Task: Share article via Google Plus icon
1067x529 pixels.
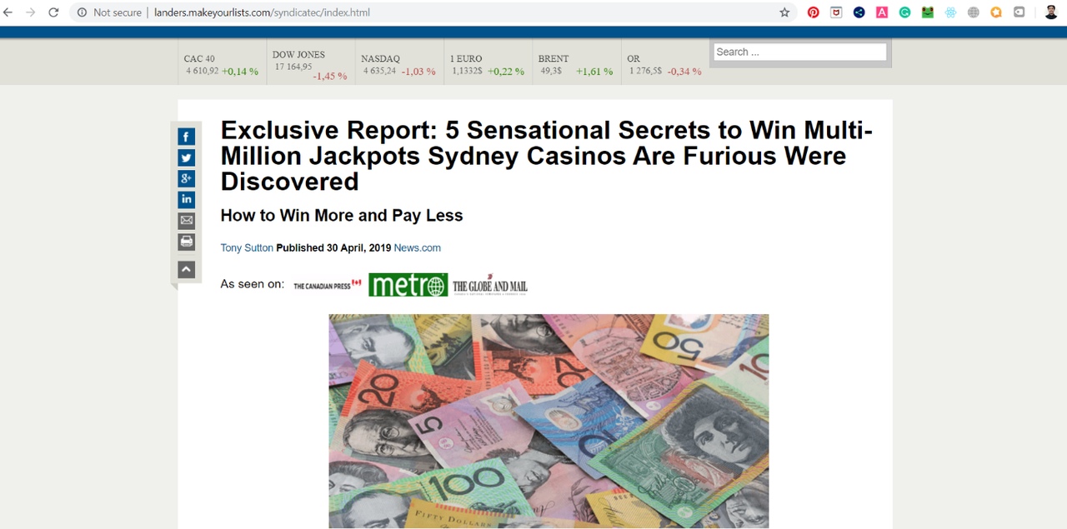Action: point(187,178)
